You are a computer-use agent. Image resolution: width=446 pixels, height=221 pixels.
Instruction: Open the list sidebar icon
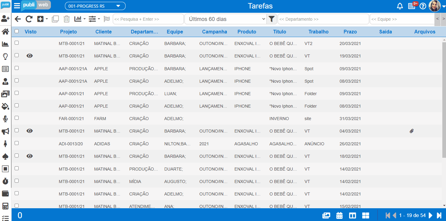(5, 69)
